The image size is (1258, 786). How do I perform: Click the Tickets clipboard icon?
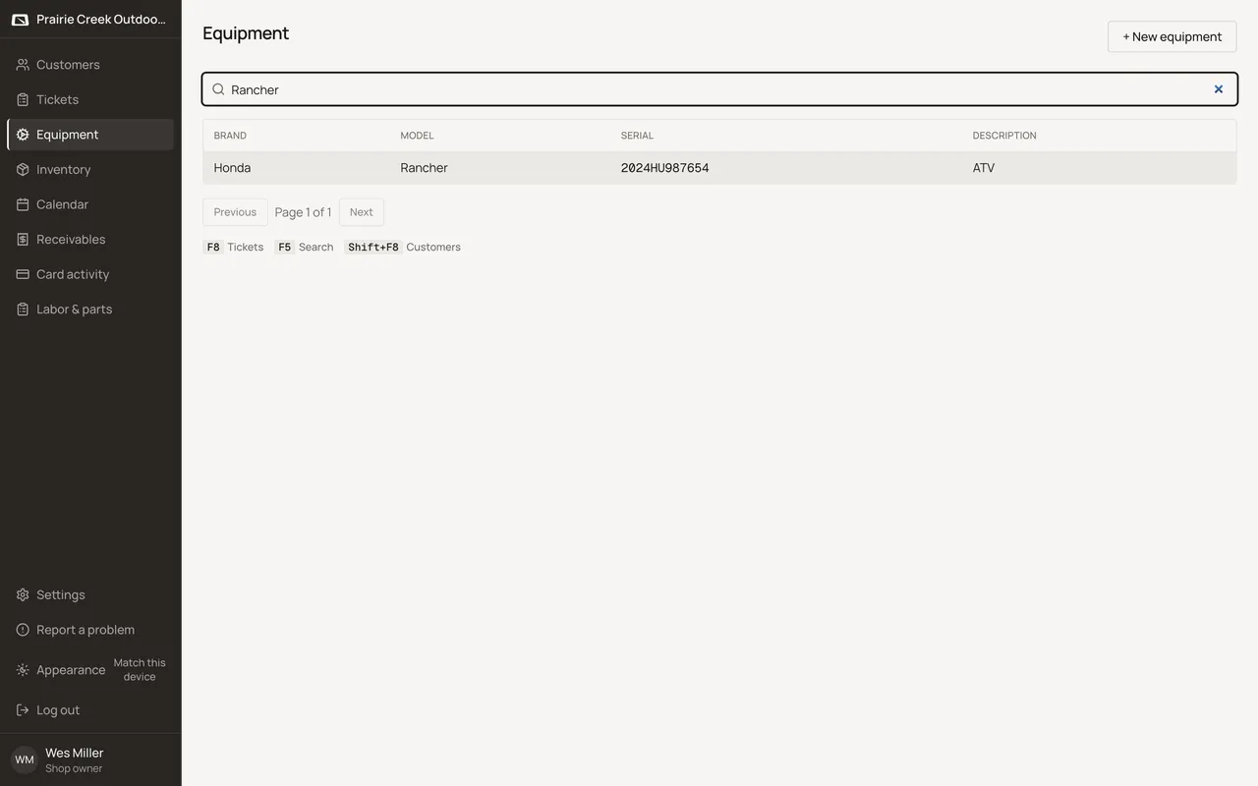tap(23, 99)
